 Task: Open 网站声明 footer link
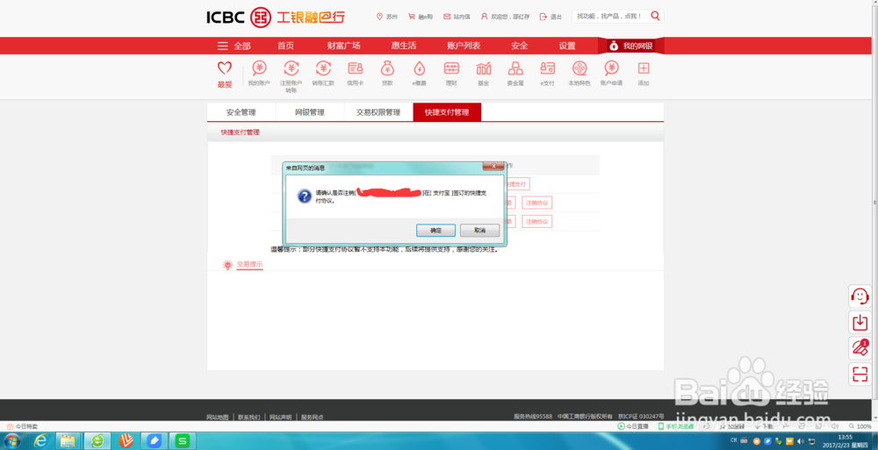(281, 417)
